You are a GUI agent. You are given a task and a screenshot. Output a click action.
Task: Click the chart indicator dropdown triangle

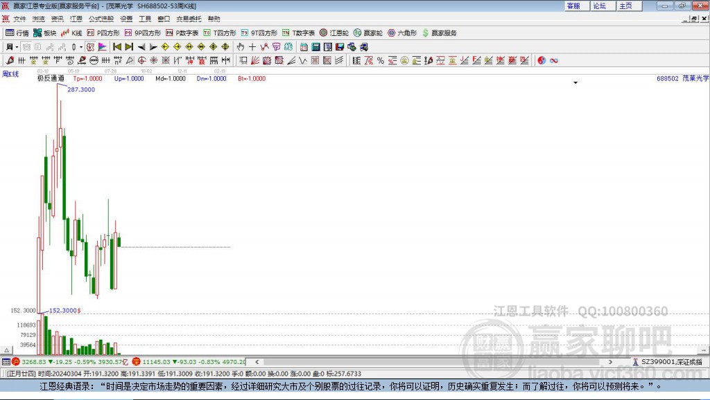tap(575, 83)
